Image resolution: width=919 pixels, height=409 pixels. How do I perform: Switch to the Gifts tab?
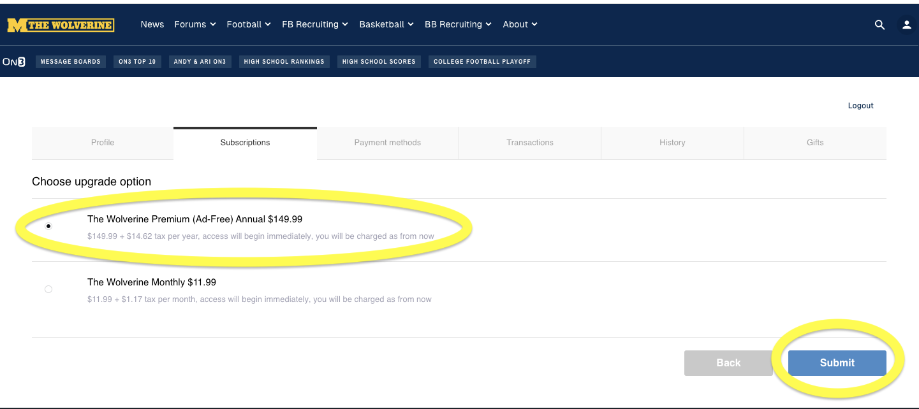tap(815, 143)
